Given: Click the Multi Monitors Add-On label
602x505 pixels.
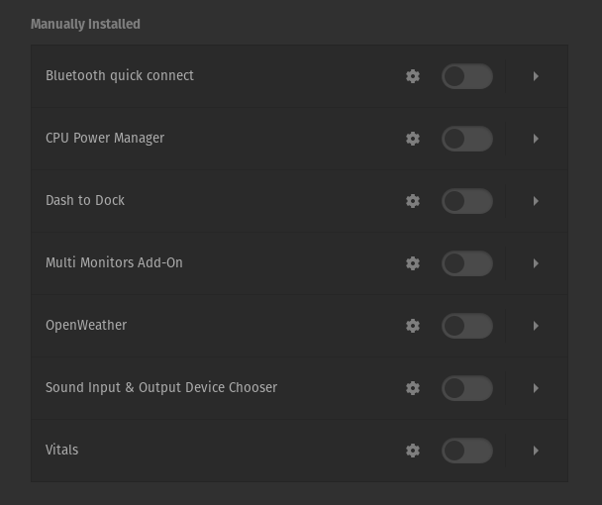Looking at the screenshot, I should 114,262.
